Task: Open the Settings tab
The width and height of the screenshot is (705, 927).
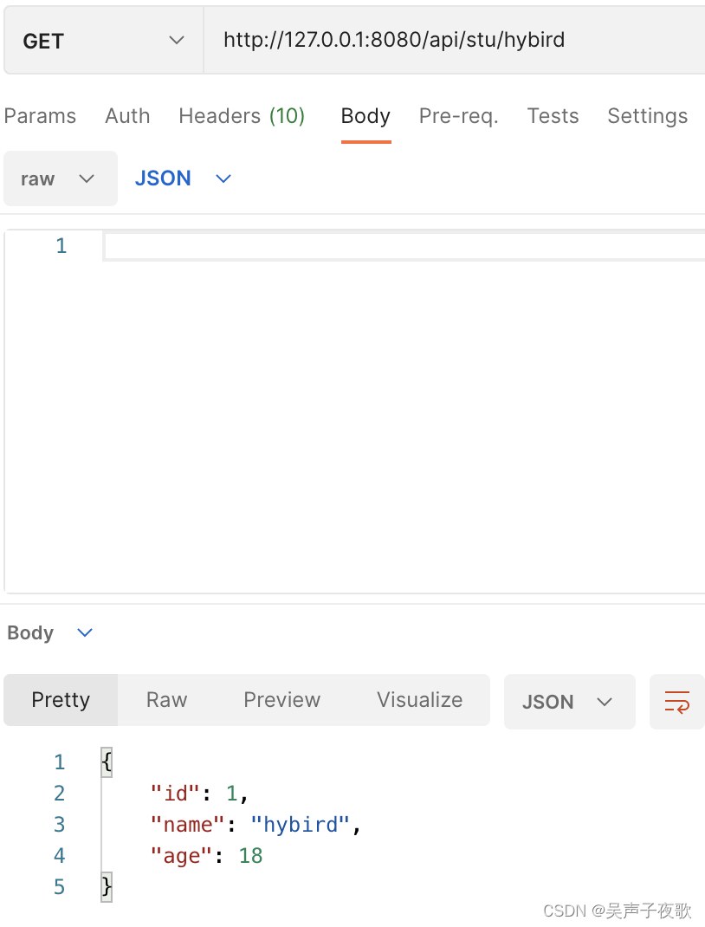Action: pos(648,116)
